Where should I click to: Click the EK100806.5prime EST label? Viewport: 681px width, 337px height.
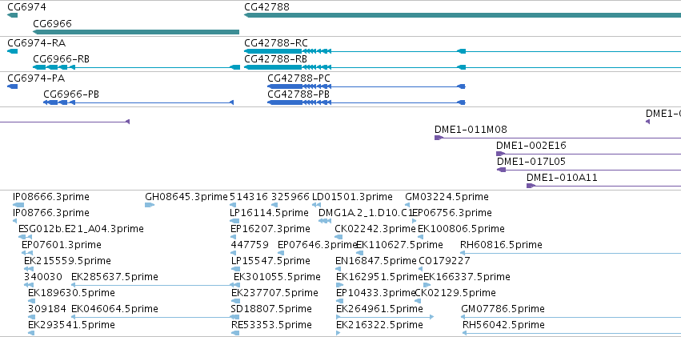461,228
